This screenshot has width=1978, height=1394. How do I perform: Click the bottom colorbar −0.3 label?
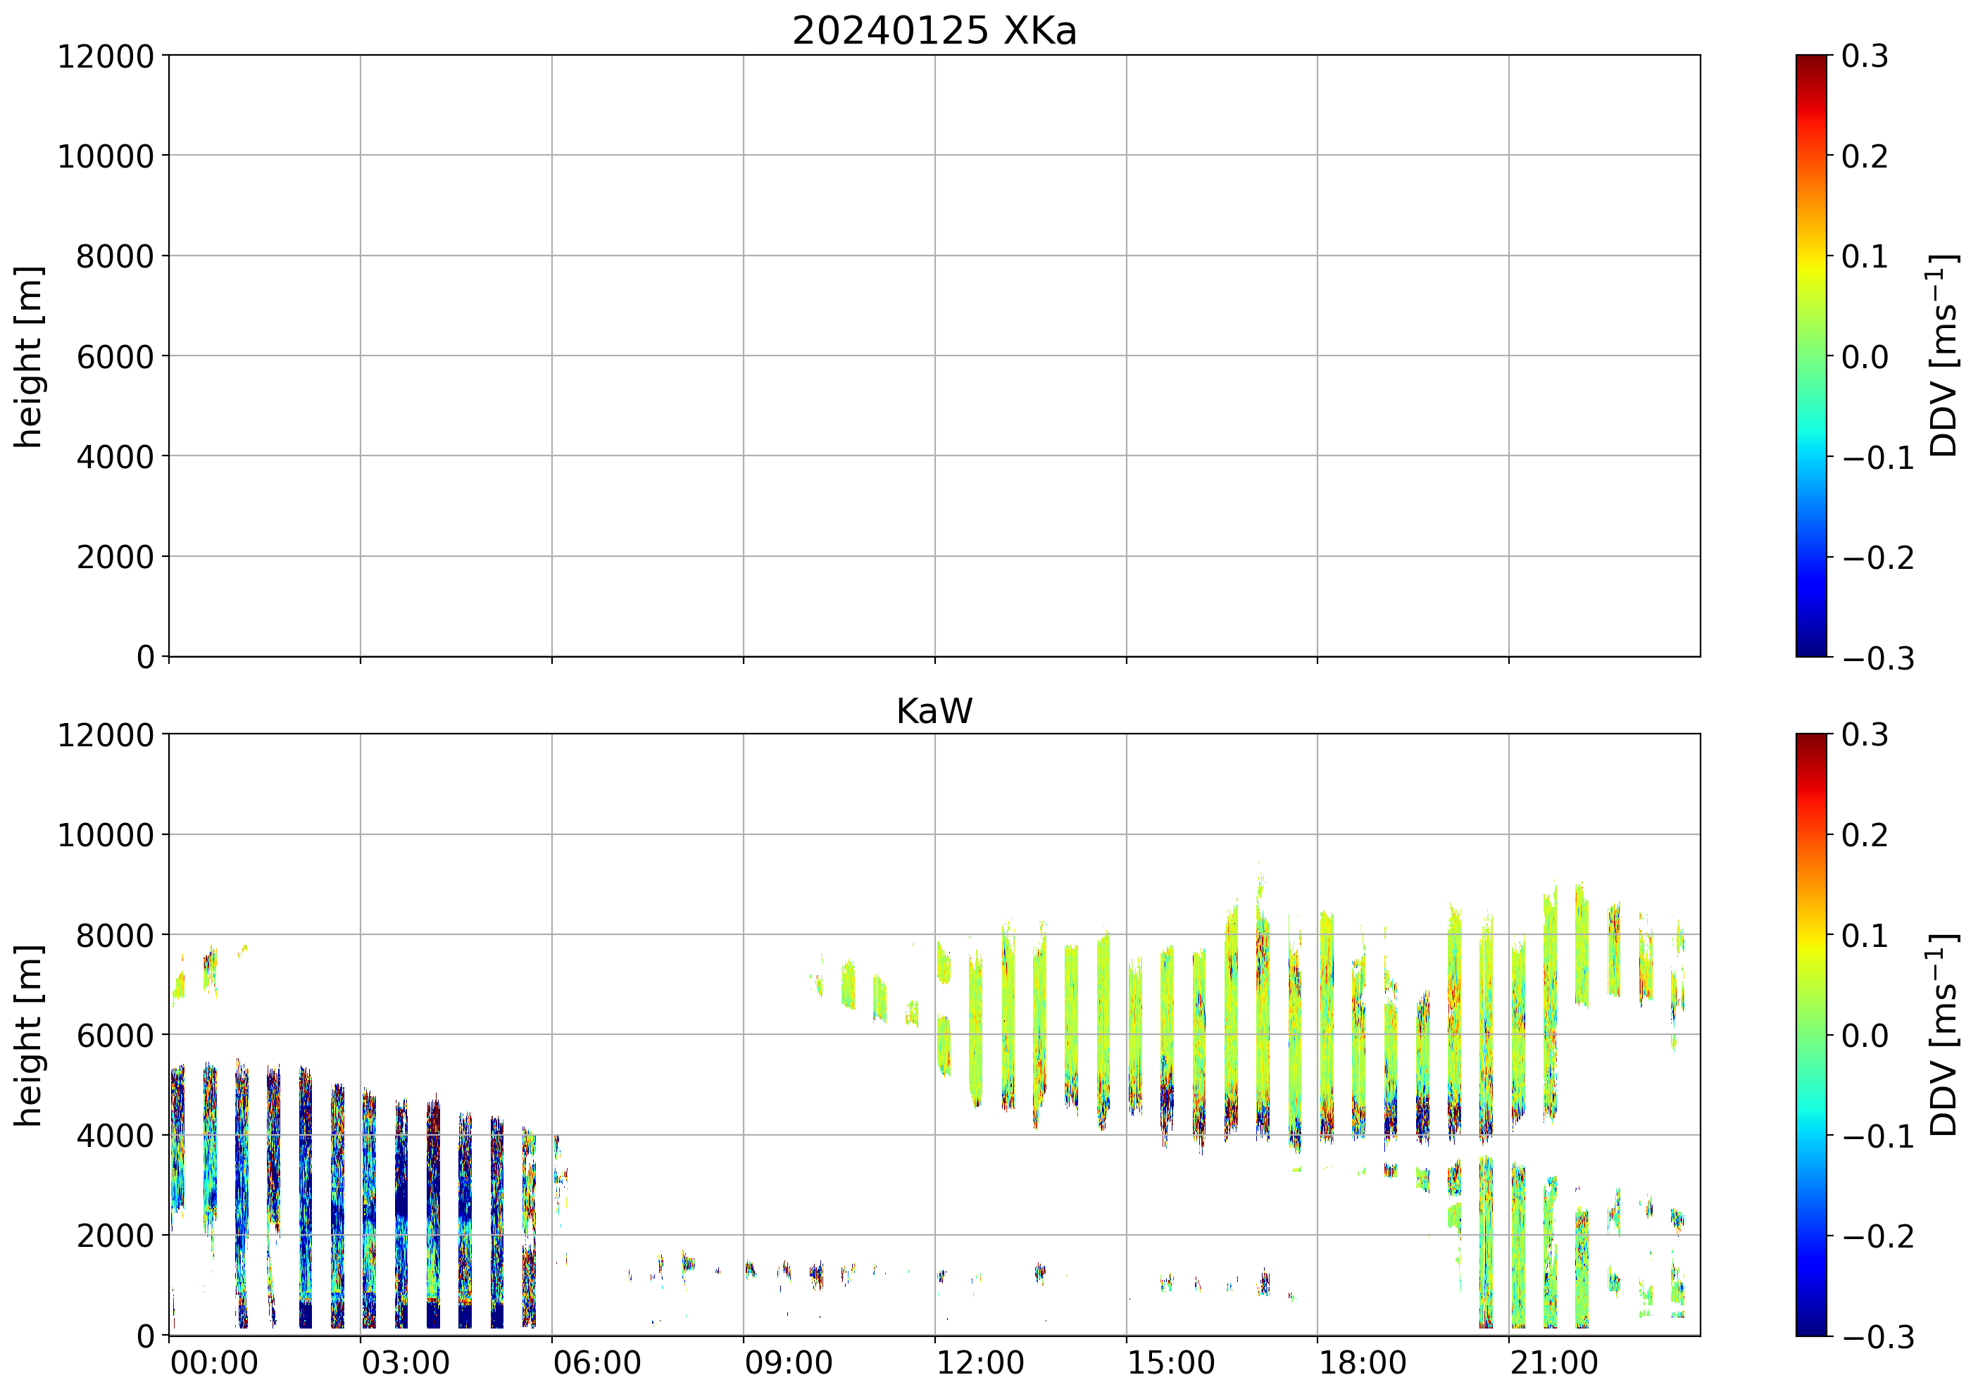[x=1878, y=1337]
